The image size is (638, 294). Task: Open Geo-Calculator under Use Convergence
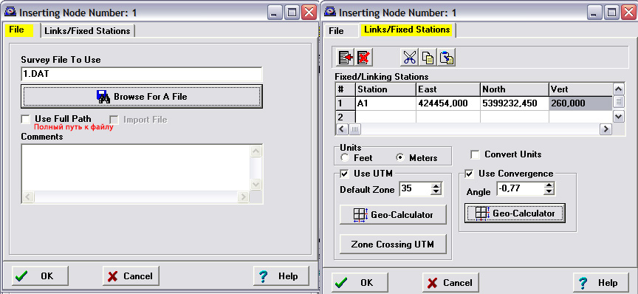click(x=515, y=213)
